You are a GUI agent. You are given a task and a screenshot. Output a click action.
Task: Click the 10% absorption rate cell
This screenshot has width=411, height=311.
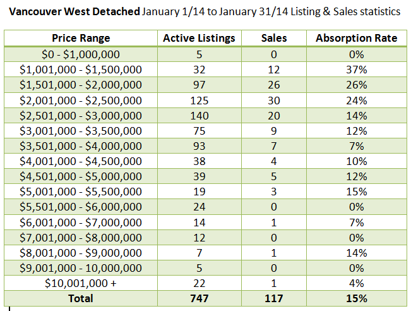(x=357, y=161)
